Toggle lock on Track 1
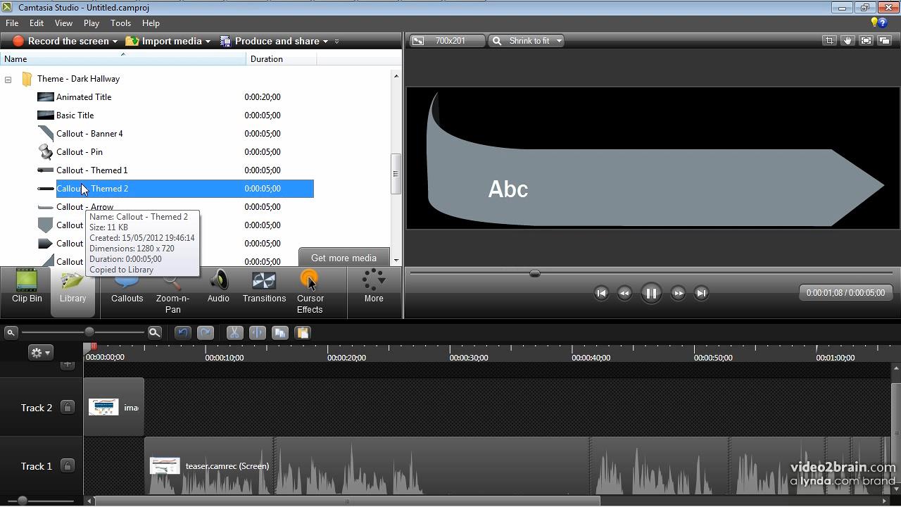Image resolution: width=901 pixels, height=507 pixels. coord(68,465)
